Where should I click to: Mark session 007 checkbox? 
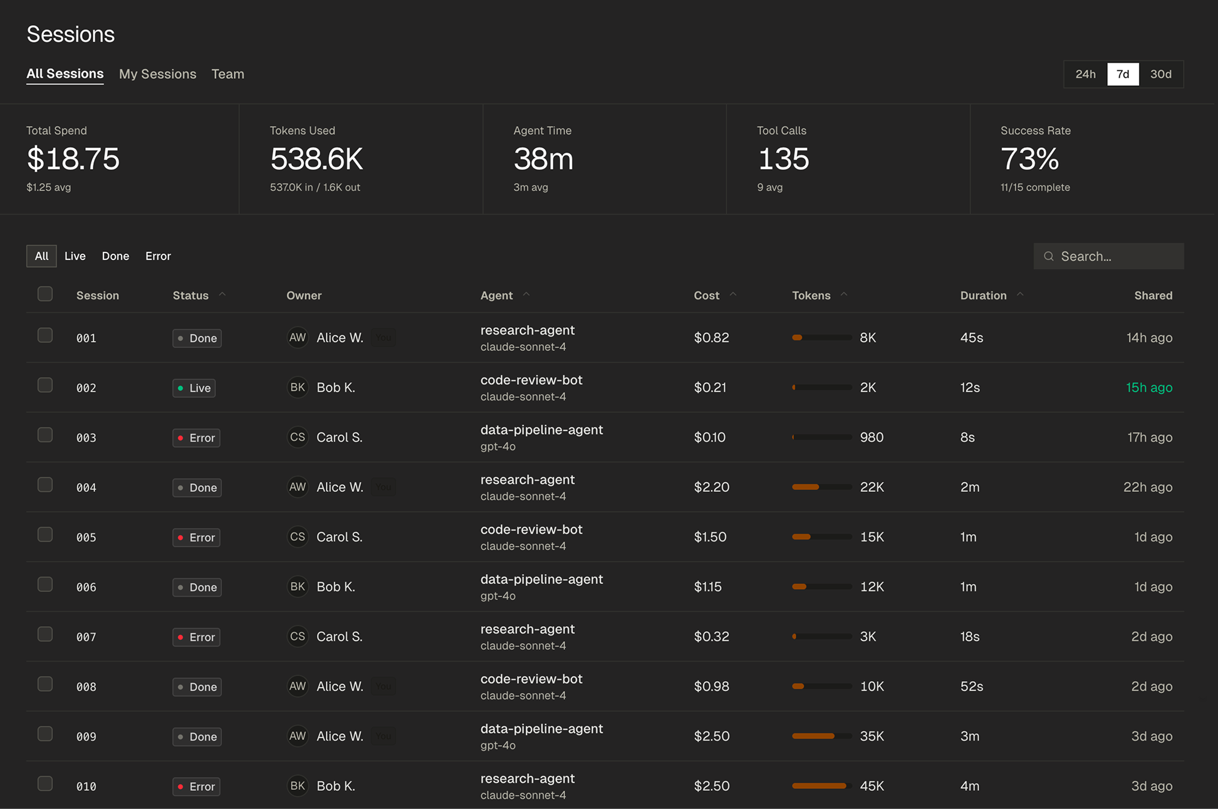(x=45, y=634)
